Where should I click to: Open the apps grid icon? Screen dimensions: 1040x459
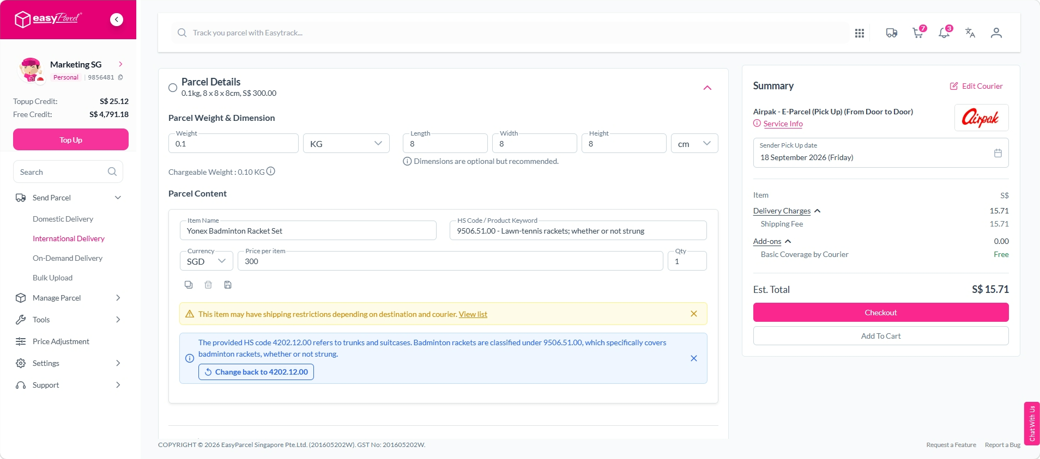pyautogui.click(x=860, y=33)
